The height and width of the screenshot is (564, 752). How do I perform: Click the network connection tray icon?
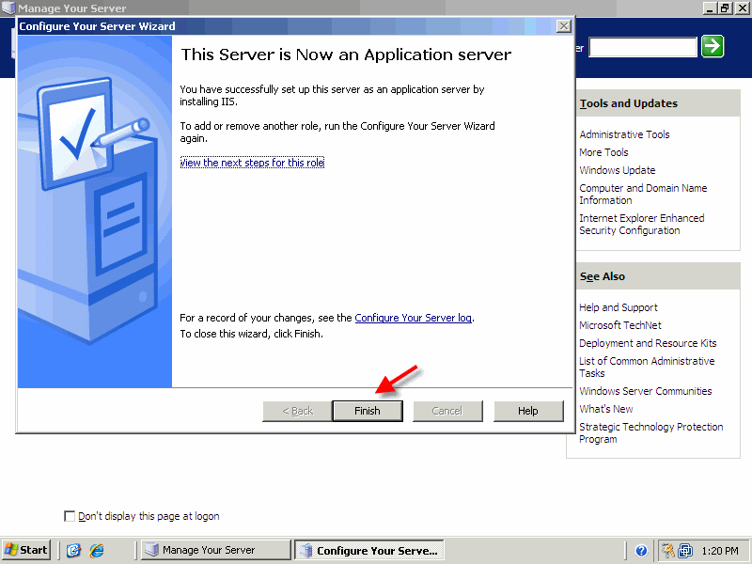685,551
